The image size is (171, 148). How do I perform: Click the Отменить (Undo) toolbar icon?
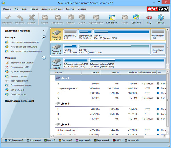20,19
